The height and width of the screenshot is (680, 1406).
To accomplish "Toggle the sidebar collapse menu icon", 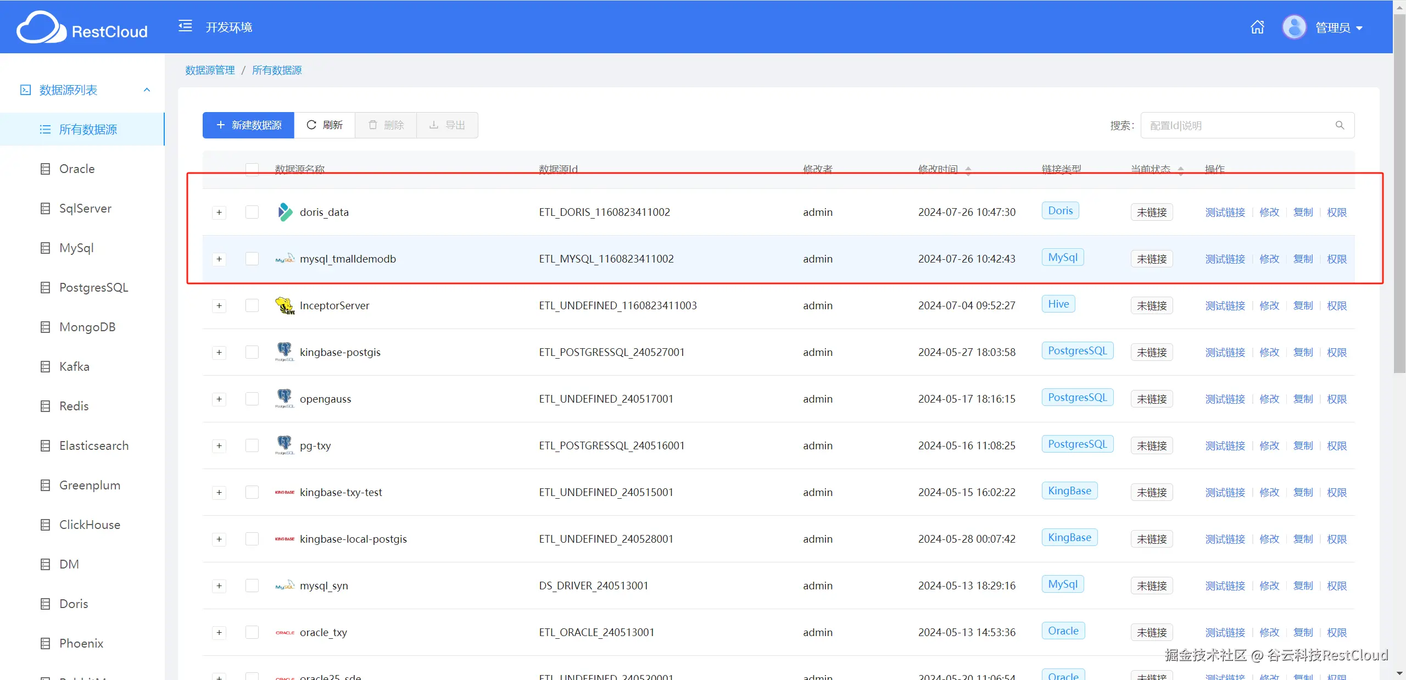I will [185, 26].
